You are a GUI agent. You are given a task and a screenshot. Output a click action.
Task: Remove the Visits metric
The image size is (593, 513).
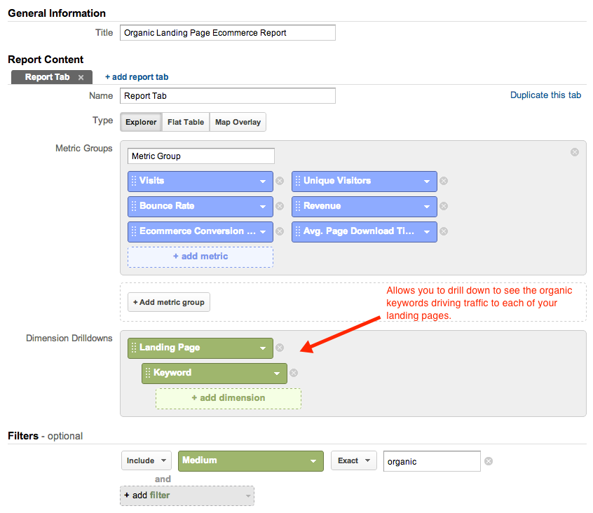coord(280,181)
